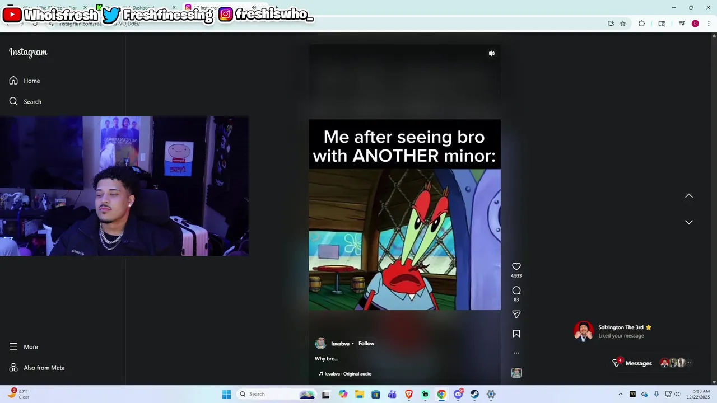Open Settings gear on the taskbar
This screenshot has width=717, height=403.
(x=491, y=394)
